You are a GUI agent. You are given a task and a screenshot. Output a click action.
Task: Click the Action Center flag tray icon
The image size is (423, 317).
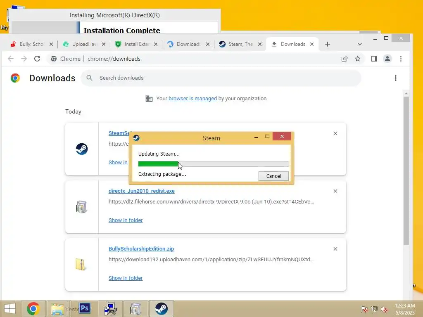364,309
